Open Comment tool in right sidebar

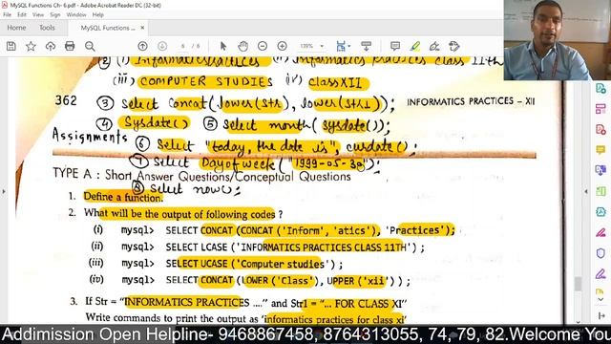pyautogui.click(x=600, y=150)
